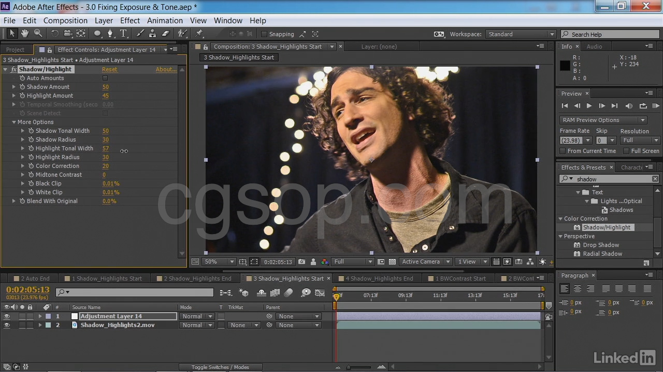Viewport: 663px width, 372px height.
Task: Reset the Shadow/Highlight effect
Action: (x=109, y=69)
